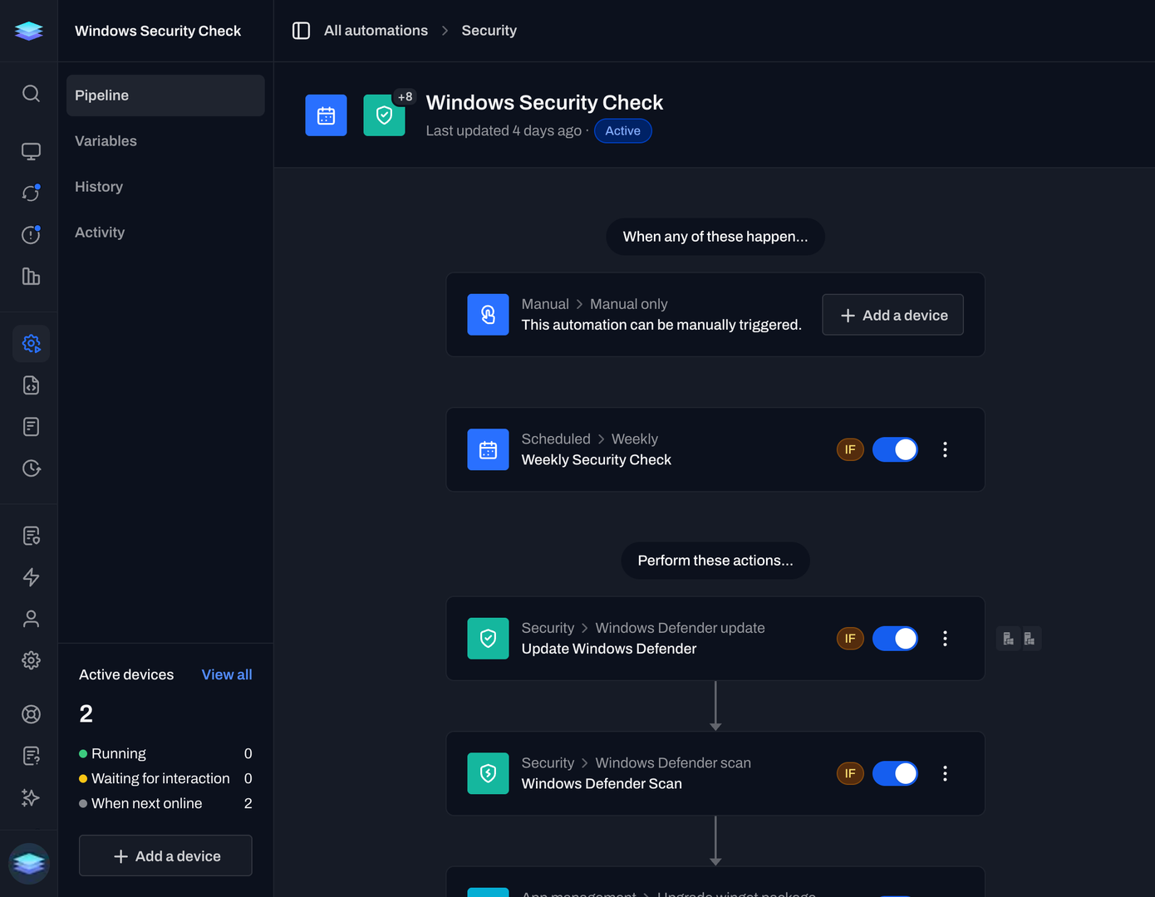Click Add a device in Manual trigger card
The height and width of the screenshot is (897, 1155).
(x=892, y=315)
